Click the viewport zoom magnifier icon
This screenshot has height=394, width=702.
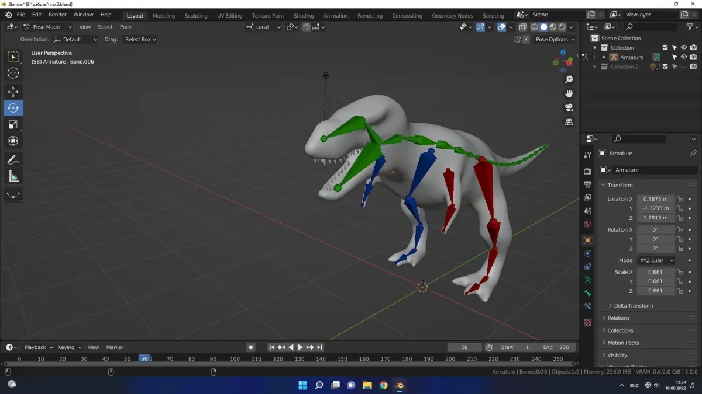coord(569,79)
